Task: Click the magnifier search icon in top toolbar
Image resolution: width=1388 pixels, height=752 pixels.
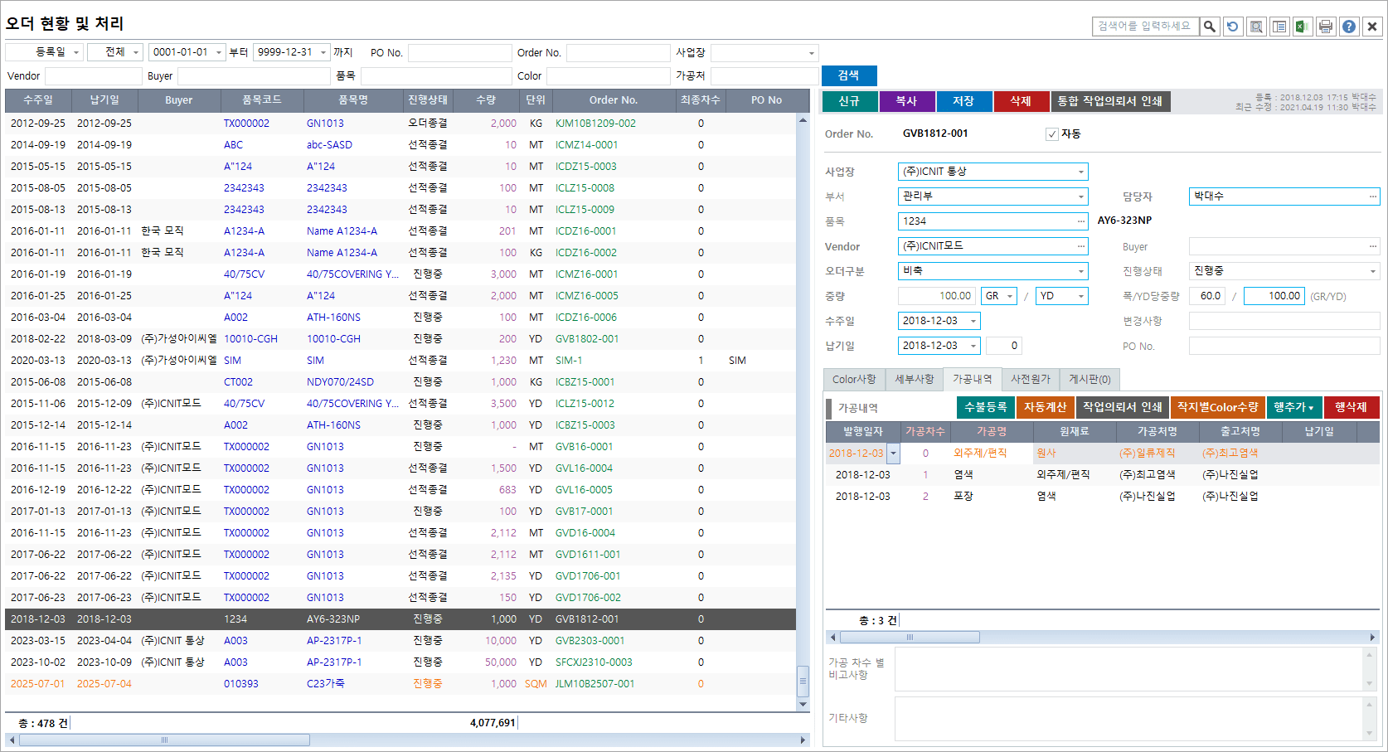Action: [x=1210, y=27]
